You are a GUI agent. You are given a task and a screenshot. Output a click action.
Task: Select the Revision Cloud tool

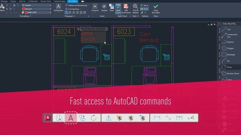click(x=230, y=73)
